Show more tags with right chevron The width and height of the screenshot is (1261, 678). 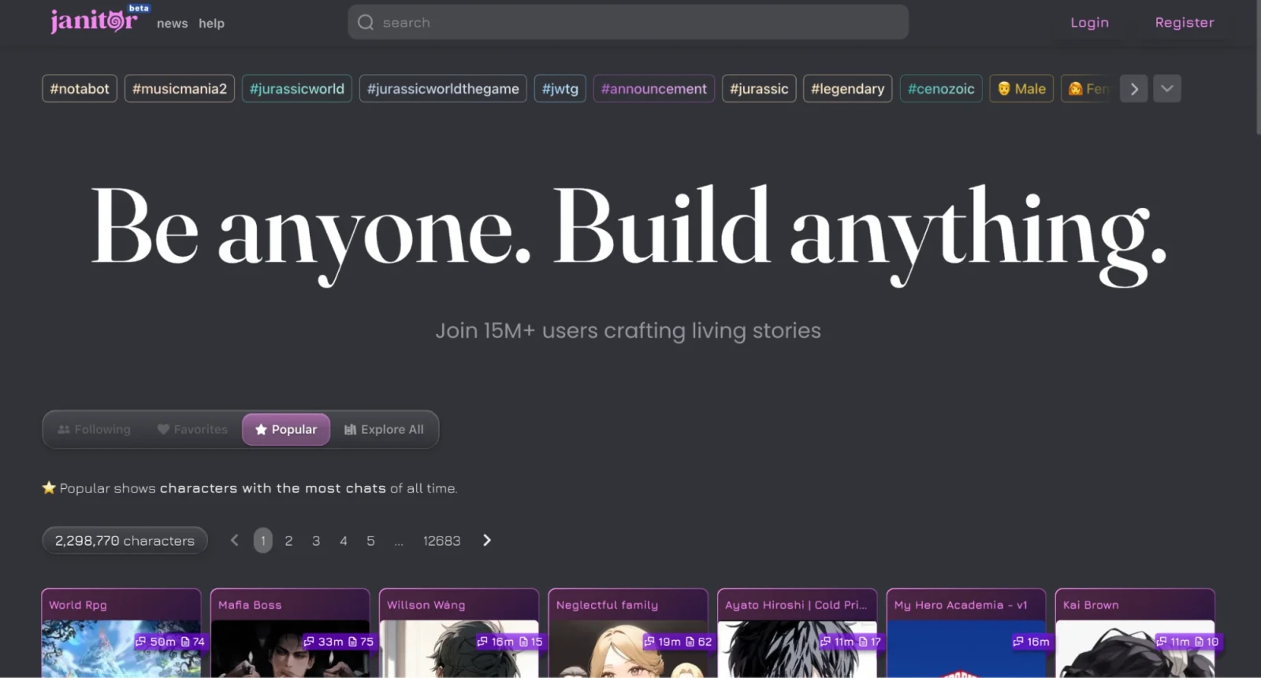tap(1134, 89)
